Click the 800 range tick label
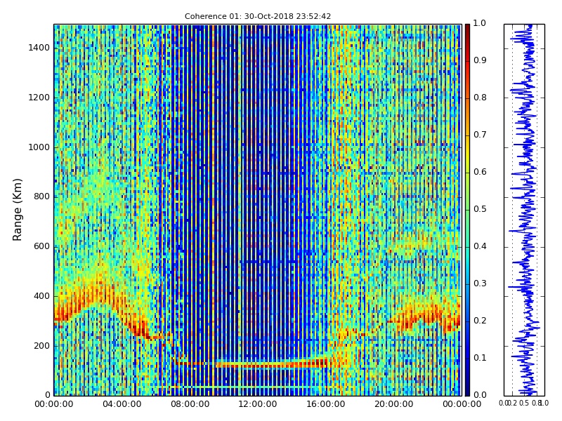 (41, 197)
